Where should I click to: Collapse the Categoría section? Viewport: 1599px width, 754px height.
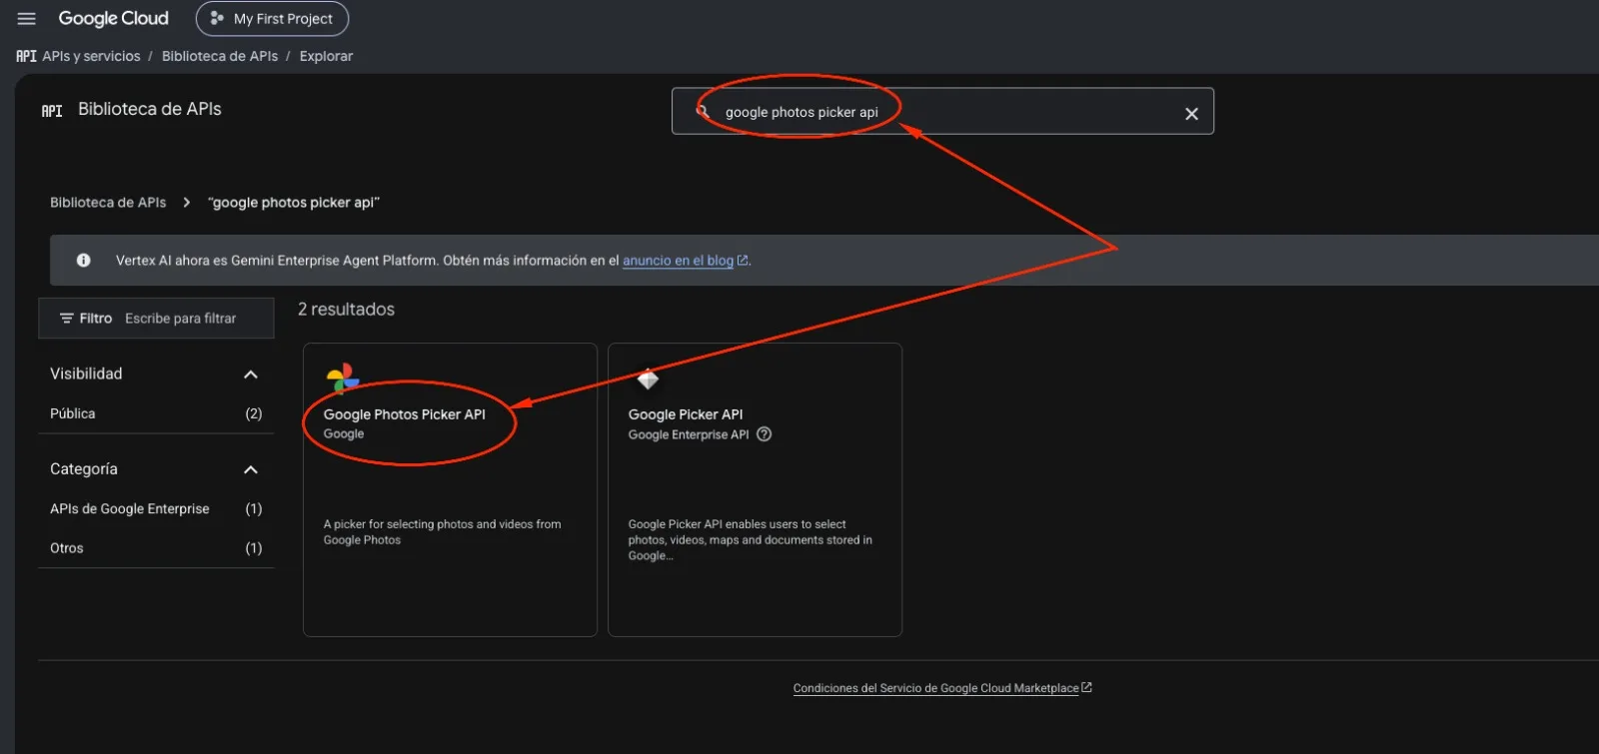(251, 469)
